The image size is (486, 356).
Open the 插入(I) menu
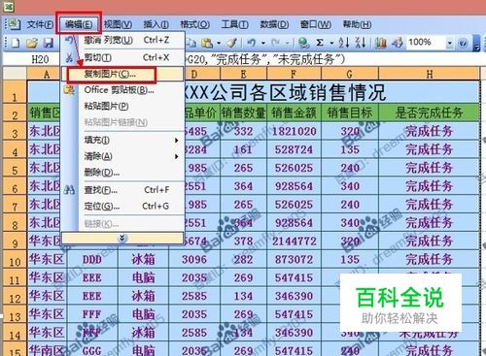pyautogui.click(x=156, y=24)
